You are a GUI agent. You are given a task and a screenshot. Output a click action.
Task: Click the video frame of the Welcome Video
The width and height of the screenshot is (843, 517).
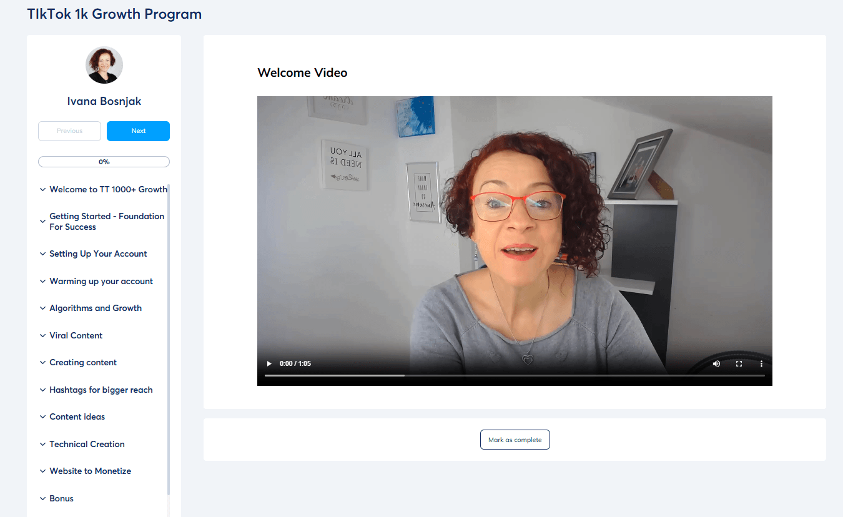(515, 240)
